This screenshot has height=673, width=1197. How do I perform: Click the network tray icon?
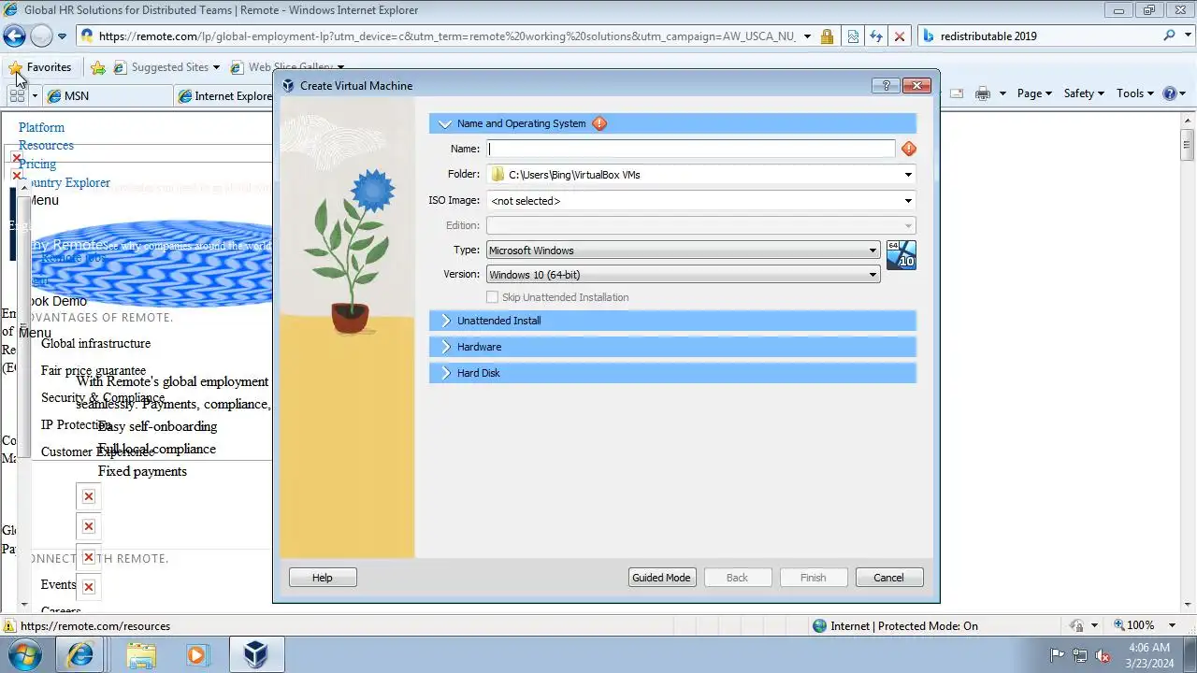pos(1080,655)
